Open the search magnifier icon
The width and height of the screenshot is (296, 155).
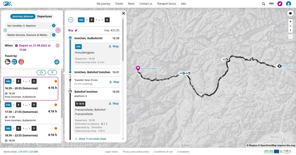coord(263,4)
